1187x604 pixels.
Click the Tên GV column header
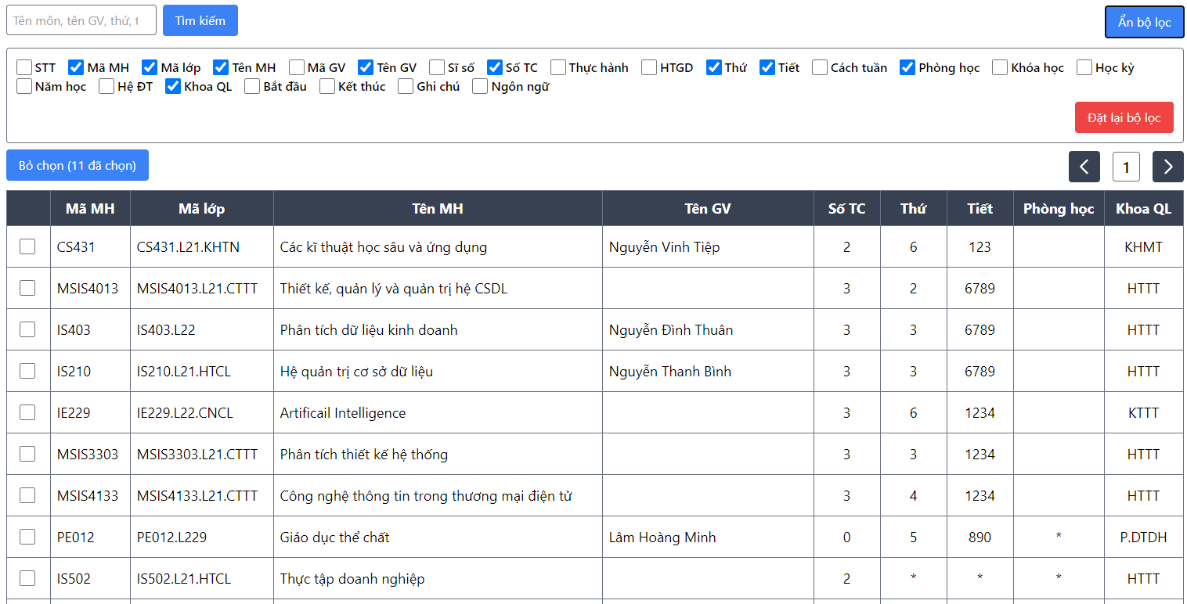[708, 209]
